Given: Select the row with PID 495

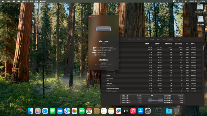Looking at the screenshot, I should point(160,47).
